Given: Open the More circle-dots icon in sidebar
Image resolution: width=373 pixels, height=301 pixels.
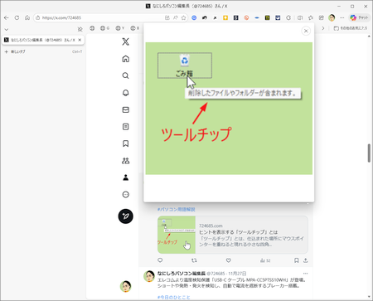Looking at the screenshot, I should (x=126, y=195).
